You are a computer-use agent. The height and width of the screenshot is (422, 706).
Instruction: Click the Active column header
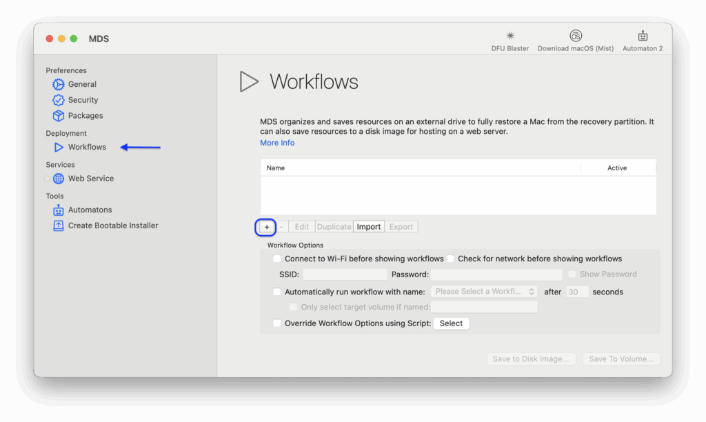pyautogui.click(x=617, y=168)
